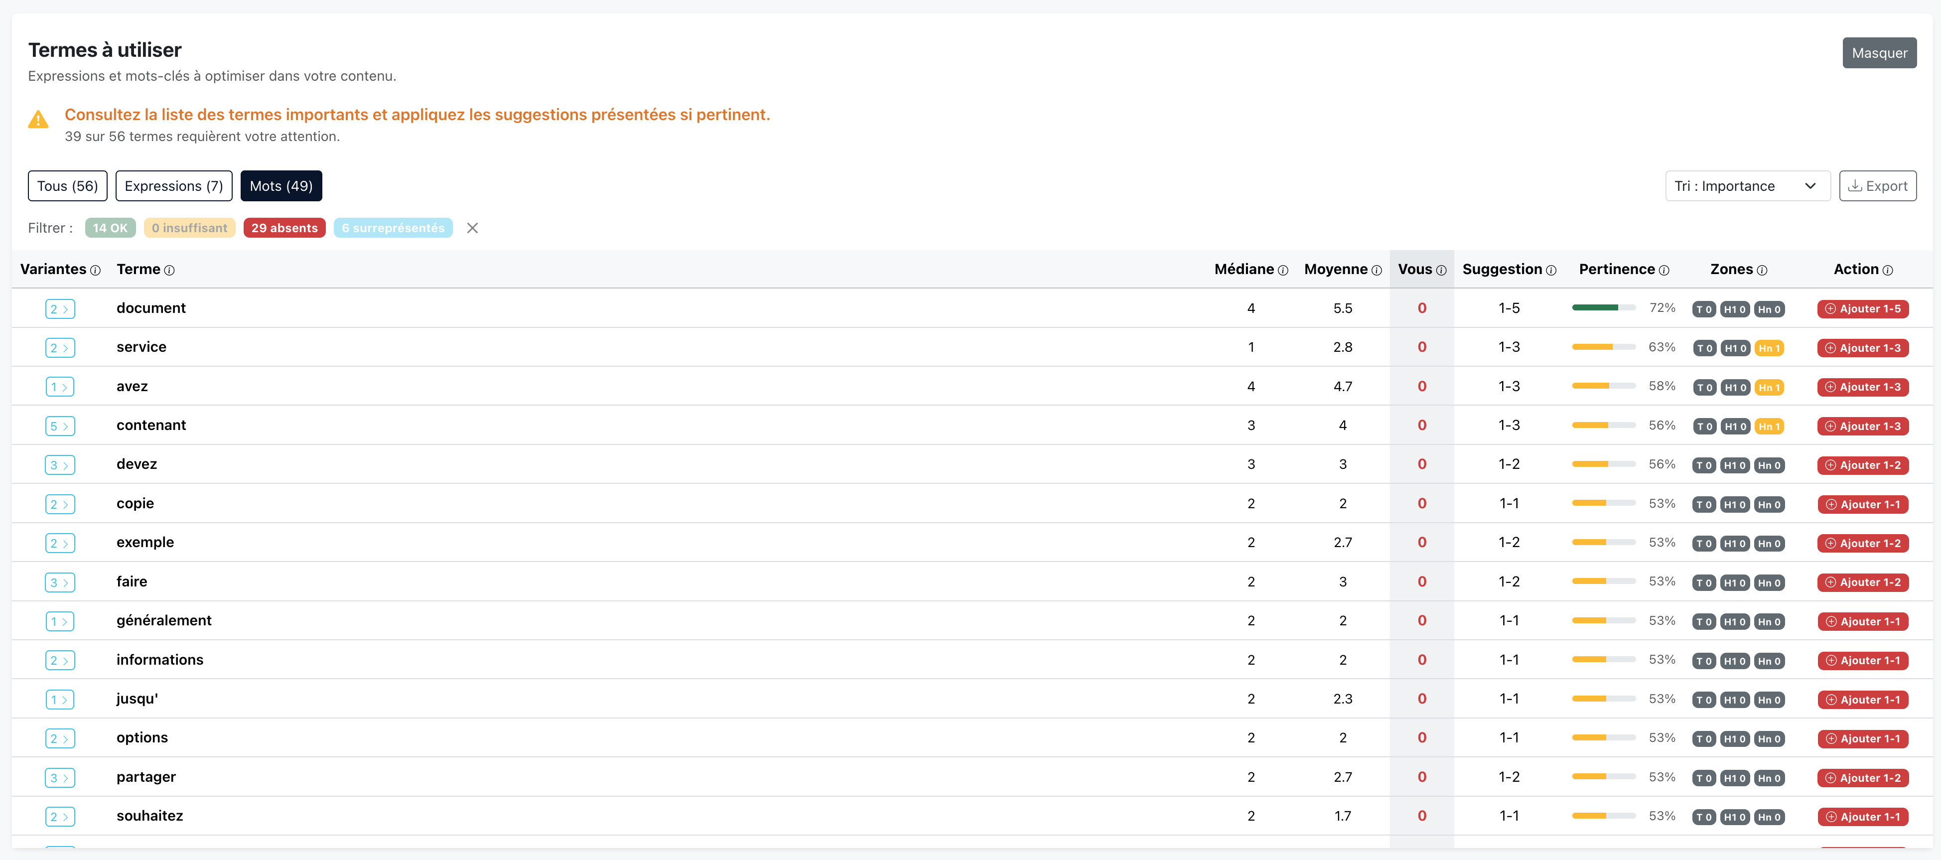The image size is (1941, 860).
Task: Click the info icon next to Suggestion
Action: [1551, 271]
